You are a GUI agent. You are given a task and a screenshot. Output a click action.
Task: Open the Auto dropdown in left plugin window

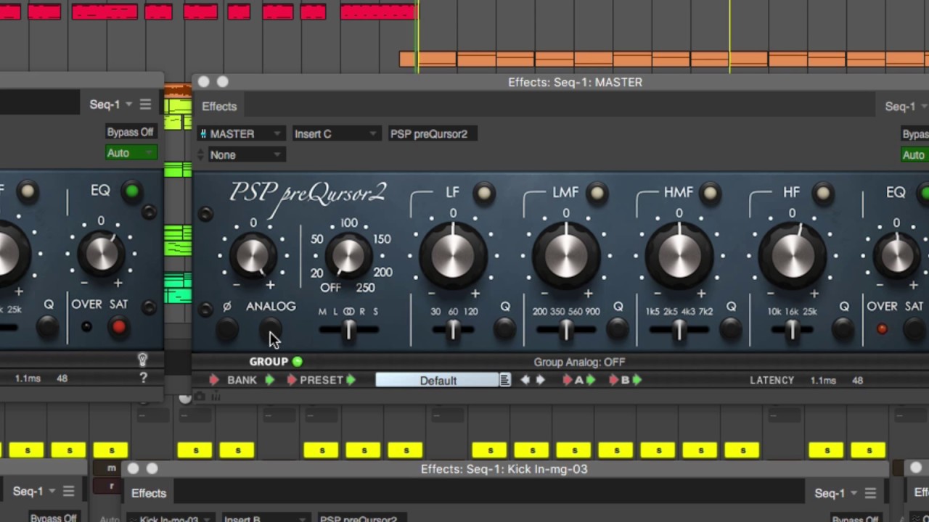131,153
